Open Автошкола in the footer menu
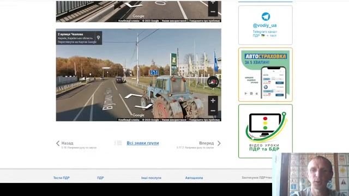This screenshot has width=349, height=196. tap(194, 178)
